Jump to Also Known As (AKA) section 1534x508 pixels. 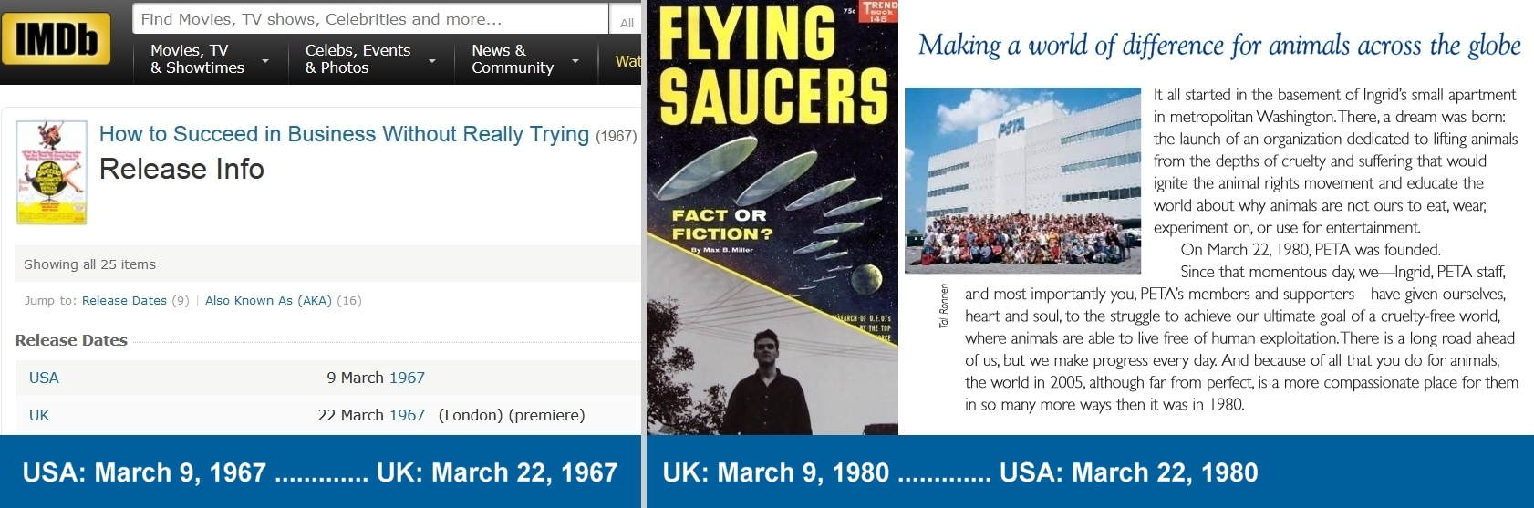[268, 300]
